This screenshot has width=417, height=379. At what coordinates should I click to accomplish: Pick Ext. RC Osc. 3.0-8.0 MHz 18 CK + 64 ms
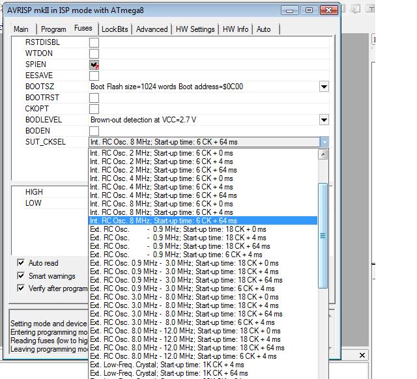point(203,314)
